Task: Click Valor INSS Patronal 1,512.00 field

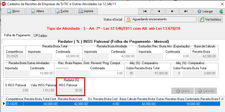Action: point(43,90)
